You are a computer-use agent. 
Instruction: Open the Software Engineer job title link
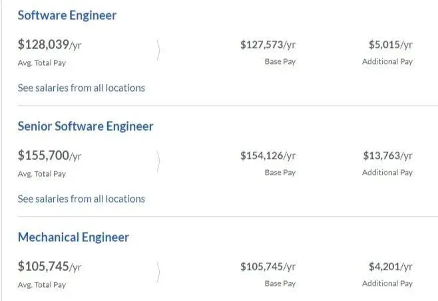(x=67, y=15)
